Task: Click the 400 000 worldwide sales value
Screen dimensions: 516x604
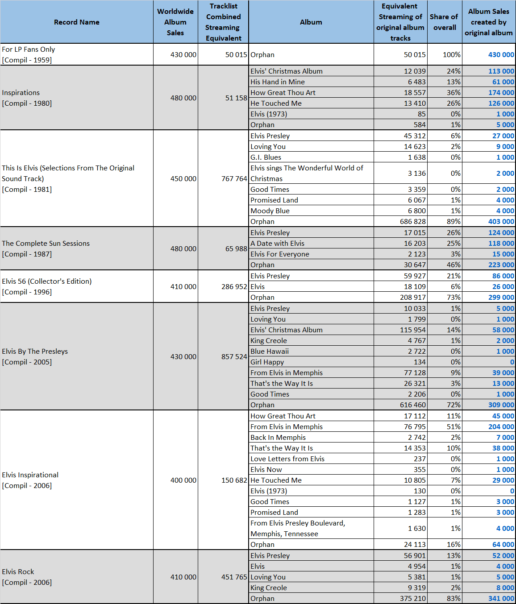Action: click(x=175, y=480)
